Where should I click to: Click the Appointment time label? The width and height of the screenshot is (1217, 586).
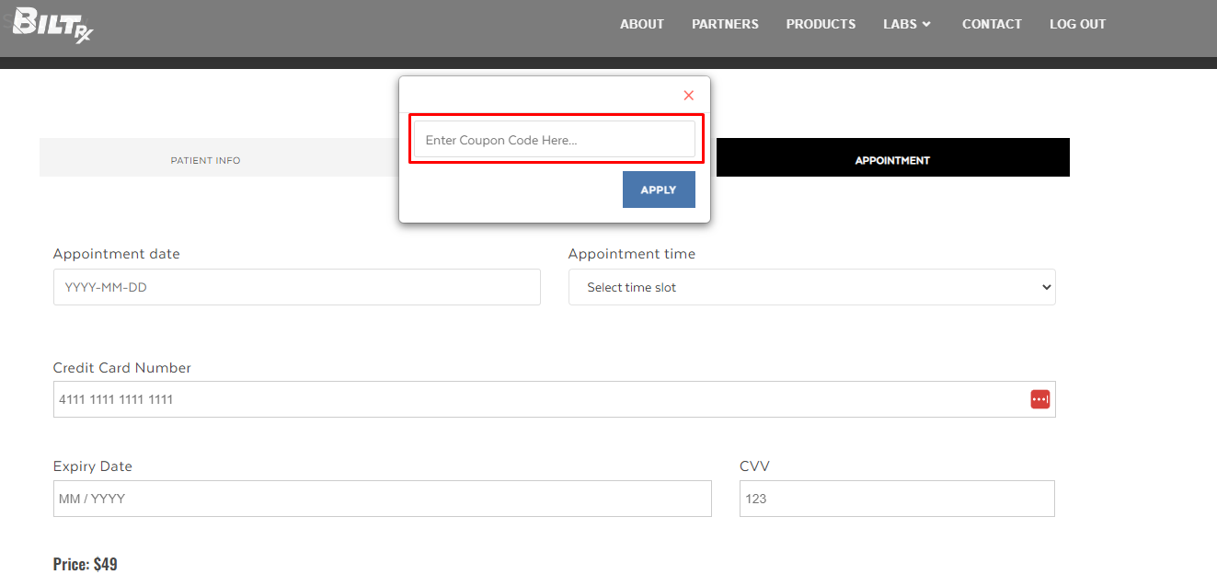coord(632,254)
